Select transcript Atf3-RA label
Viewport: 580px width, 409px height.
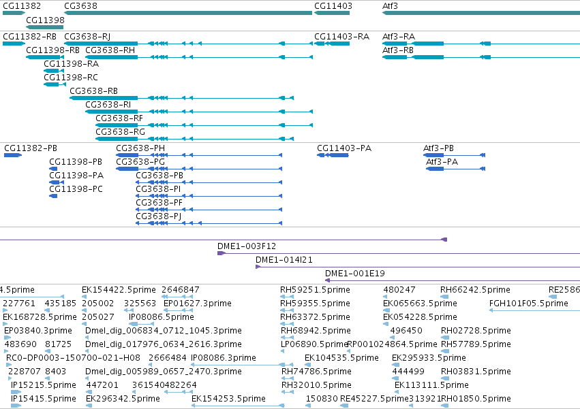[399, 37]
